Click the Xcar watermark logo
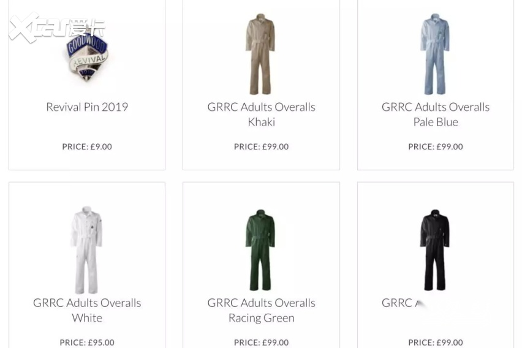The height and width of the screenshot is (348, 522). (56, 28)
